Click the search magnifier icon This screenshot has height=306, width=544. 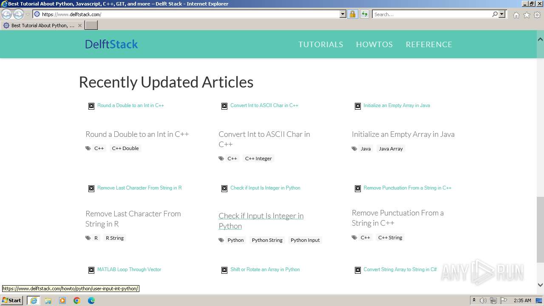[495, 14]
